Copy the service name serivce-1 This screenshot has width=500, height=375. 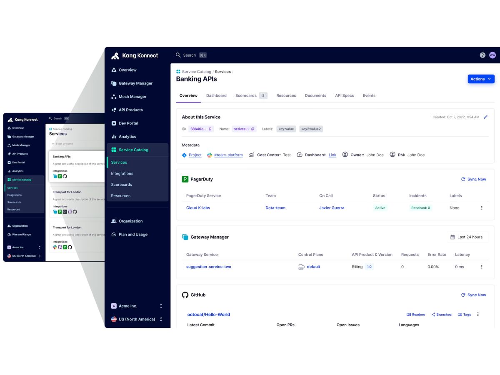[x=252, y=129]
